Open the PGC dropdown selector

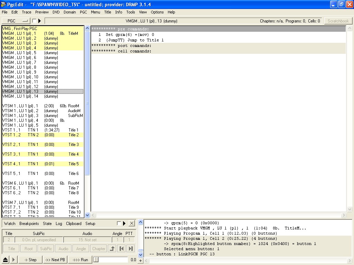click(x=16, y=21)
